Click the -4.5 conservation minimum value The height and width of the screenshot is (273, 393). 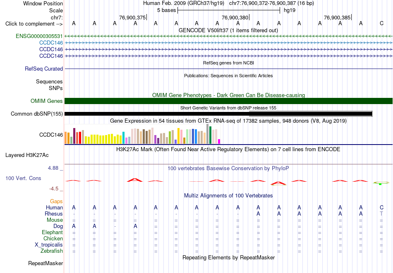[x=54, y=189]
